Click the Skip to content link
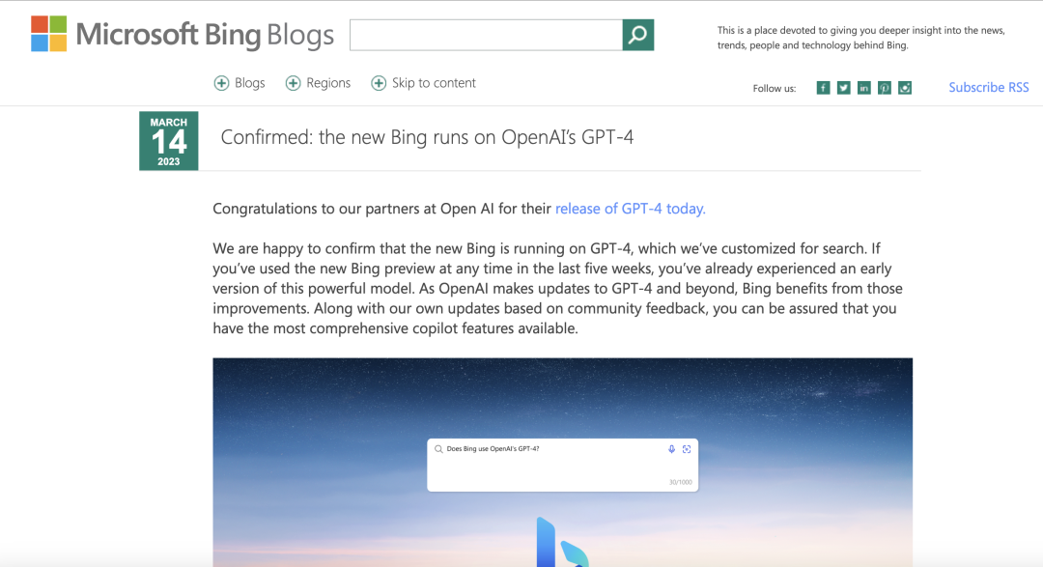1043x567 pixels. (434, 83)
